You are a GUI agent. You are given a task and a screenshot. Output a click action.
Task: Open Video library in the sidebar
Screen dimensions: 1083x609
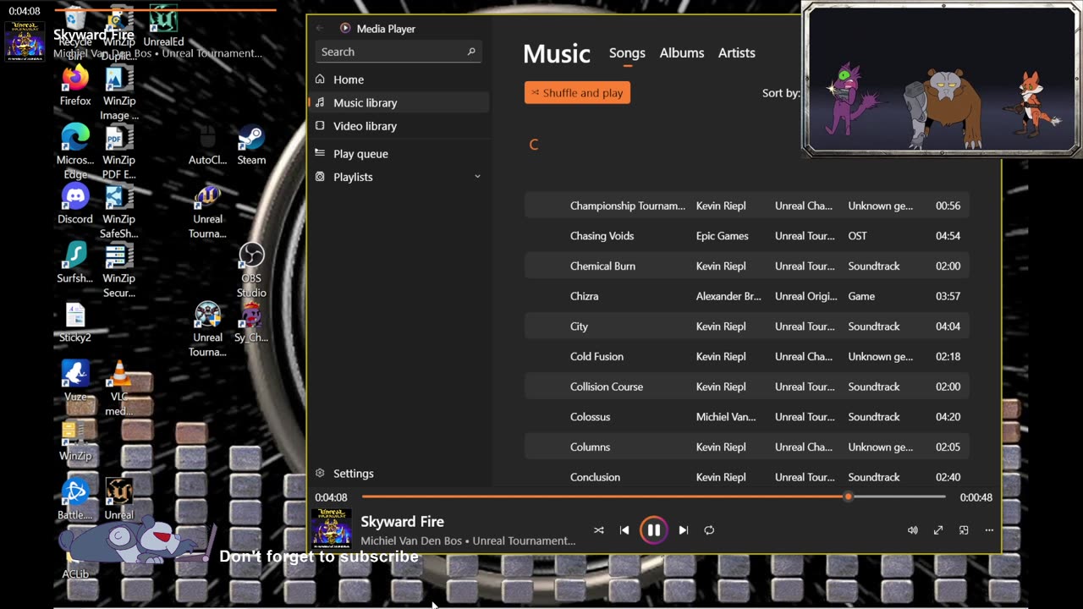pos(399,126)
